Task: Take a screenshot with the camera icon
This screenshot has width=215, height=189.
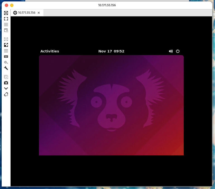Action: tap(6, 83)
